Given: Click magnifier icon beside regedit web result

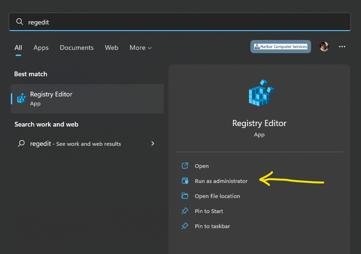Looking at the screenshot, I should coord(21,143).
